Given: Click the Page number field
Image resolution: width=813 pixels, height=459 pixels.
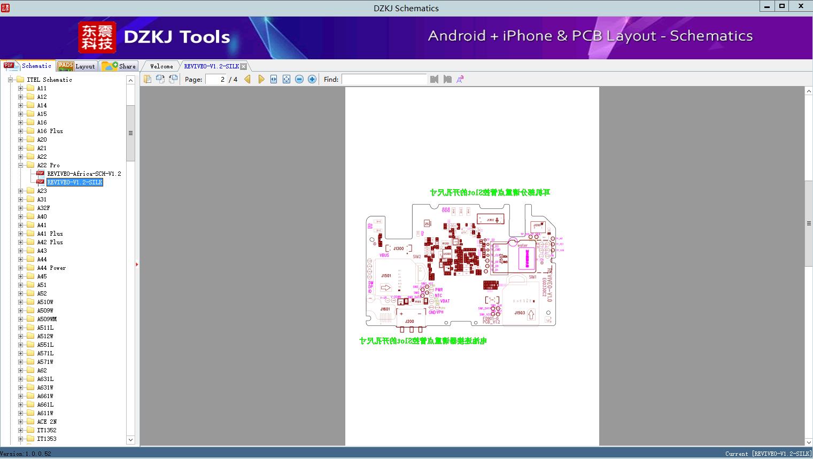Looking at the screenshot, I should point(215,79).
